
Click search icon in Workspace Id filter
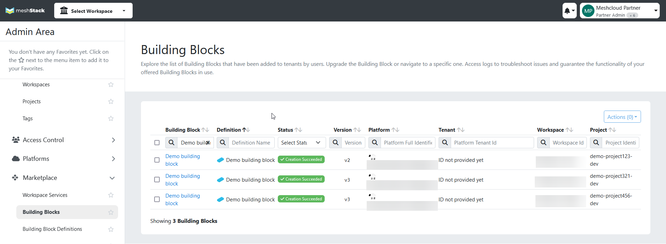tap(543, 142)
